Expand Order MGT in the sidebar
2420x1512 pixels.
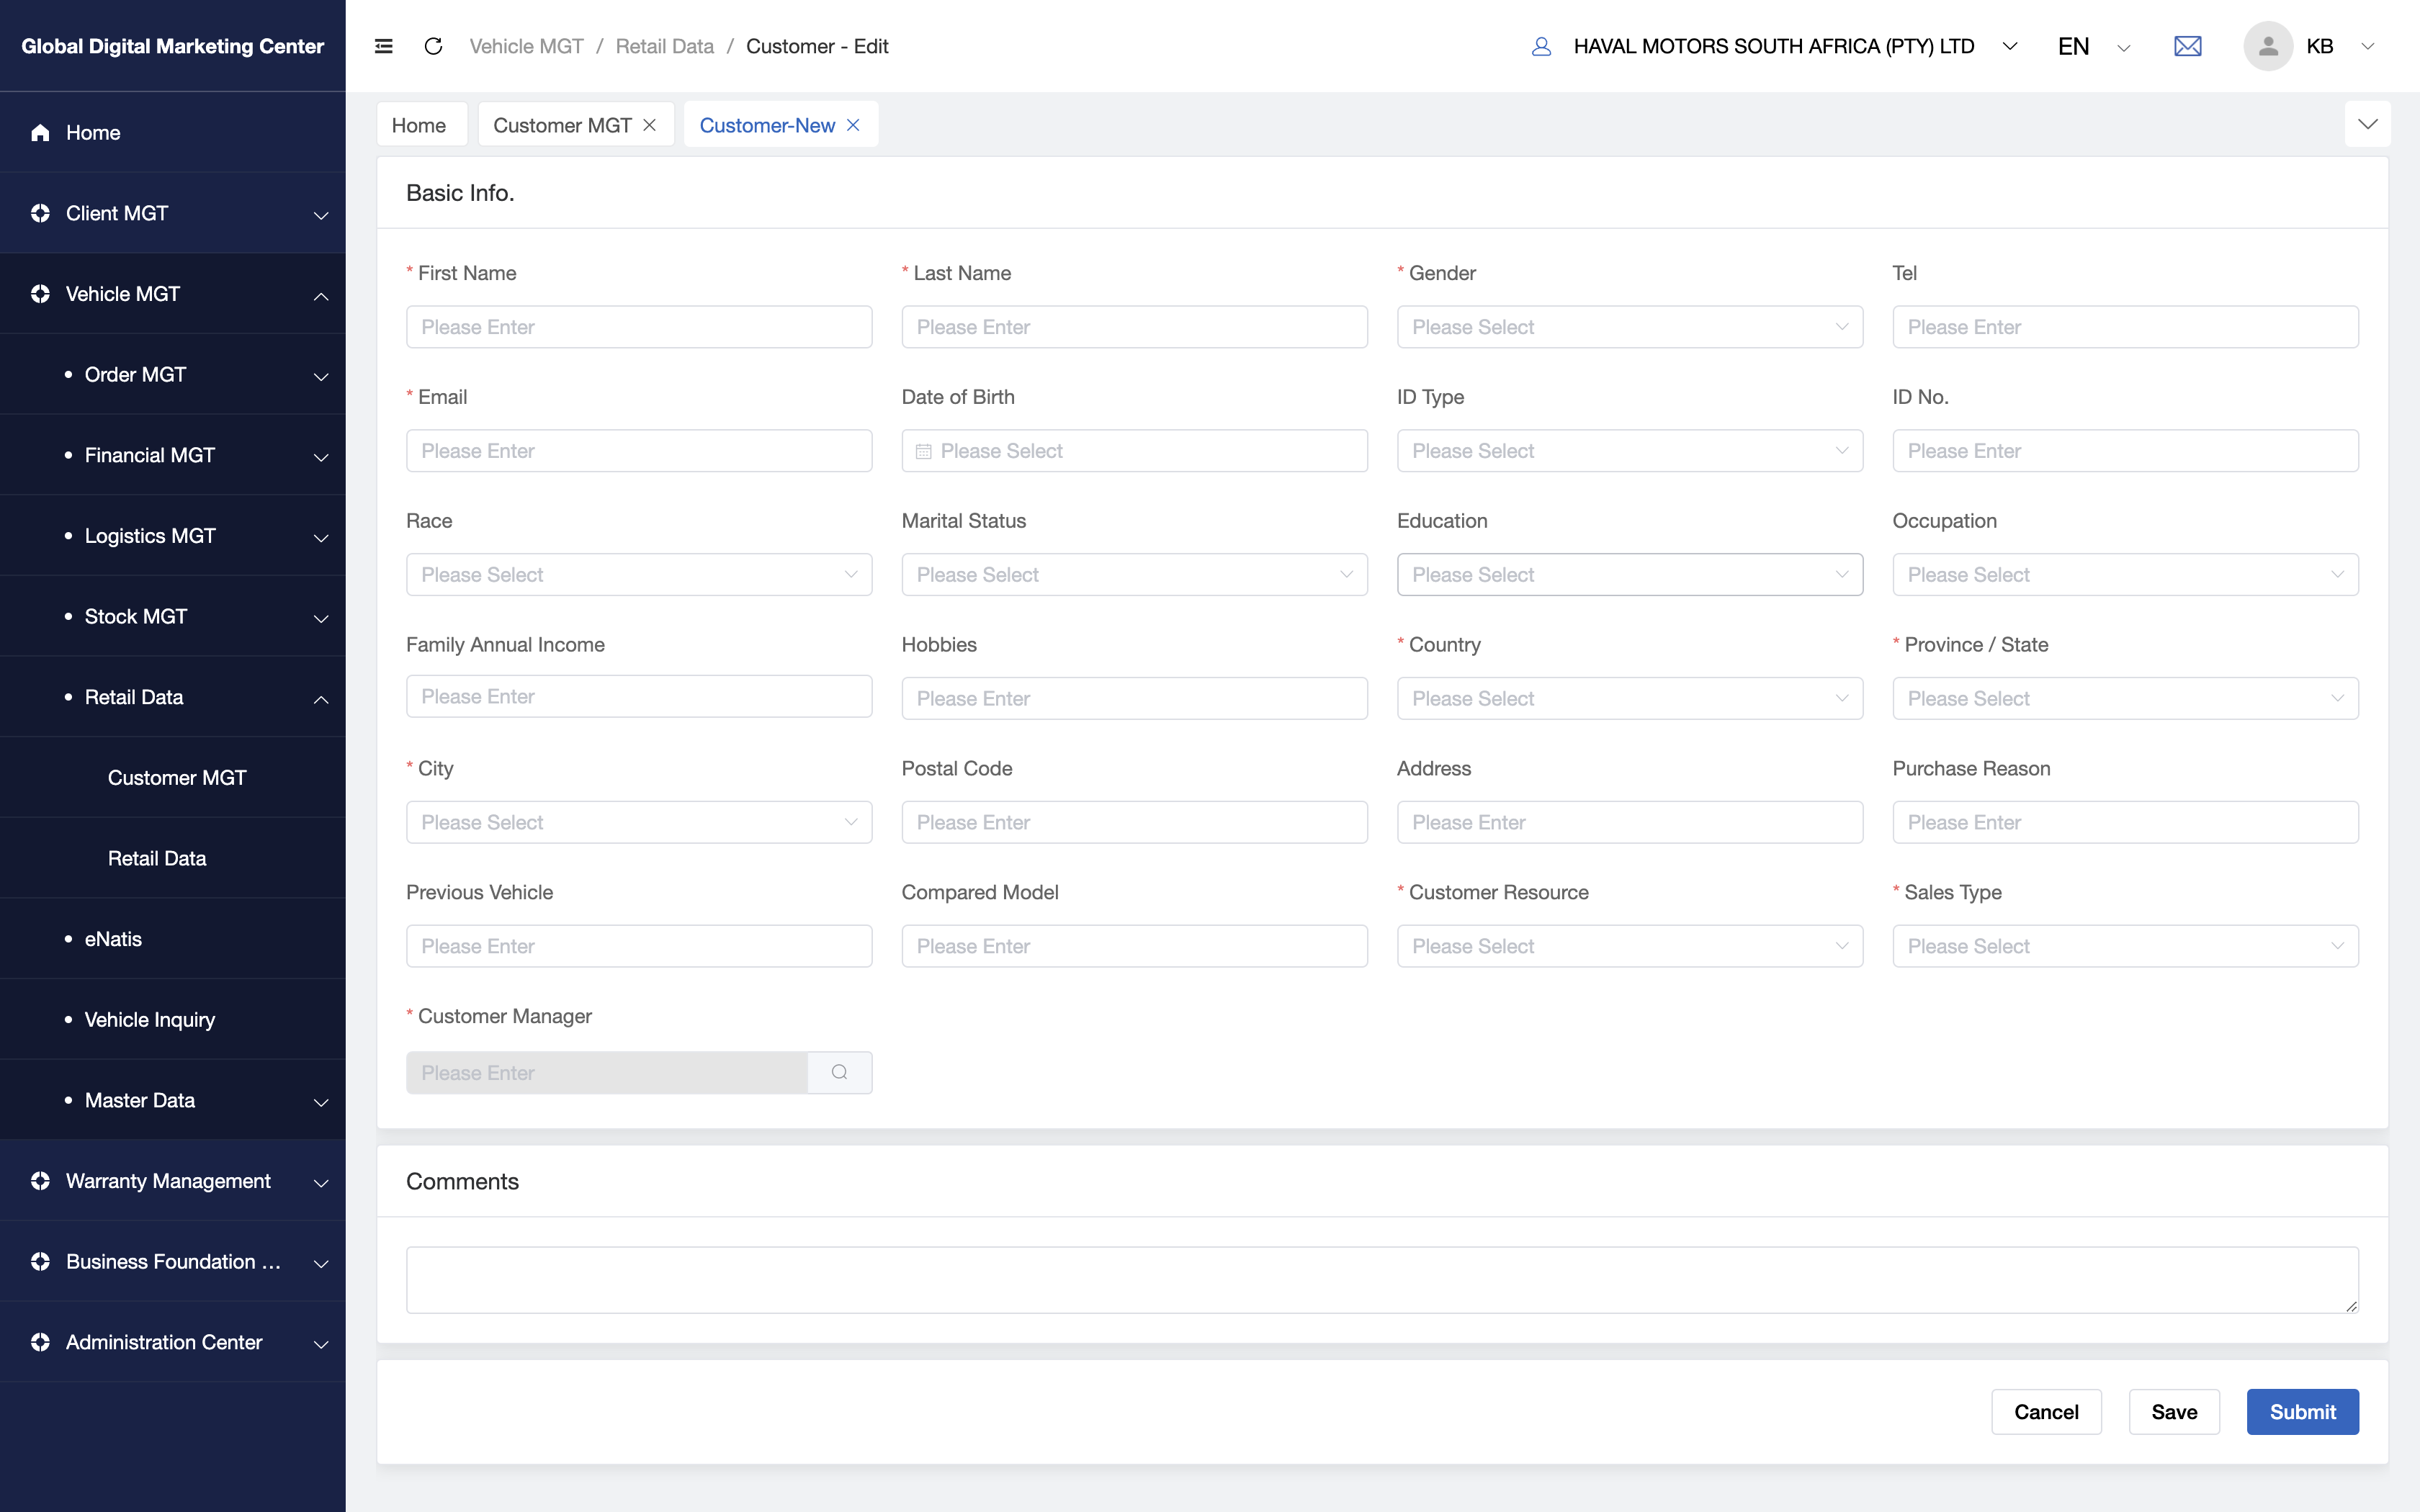(x=173, y=375)
